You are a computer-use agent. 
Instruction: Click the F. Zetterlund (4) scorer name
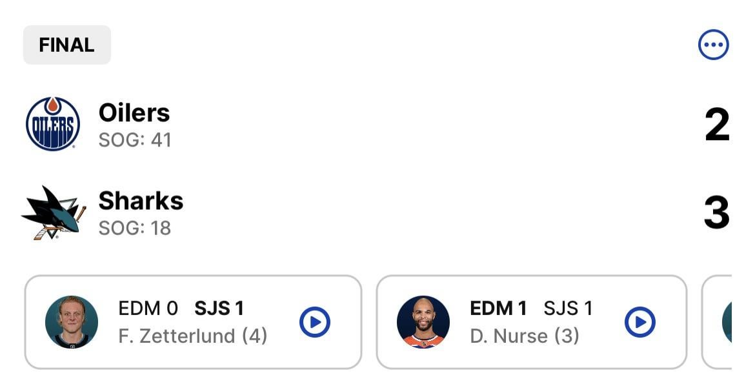(x=192, y=336)
